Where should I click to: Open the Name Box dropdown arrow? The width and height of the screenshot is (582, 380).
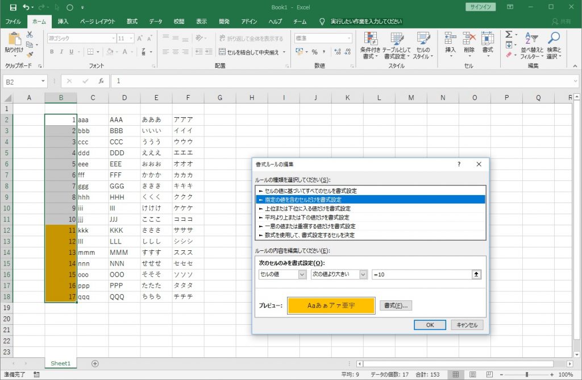coord(43,81)
